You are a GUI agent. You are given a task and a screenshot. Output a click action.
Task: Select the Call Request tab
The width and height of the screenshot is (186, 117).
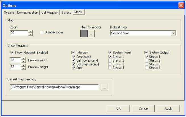coord(50,13)
